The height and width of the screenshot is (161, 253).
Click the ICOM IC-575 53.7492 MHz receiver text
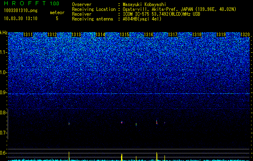161,14
